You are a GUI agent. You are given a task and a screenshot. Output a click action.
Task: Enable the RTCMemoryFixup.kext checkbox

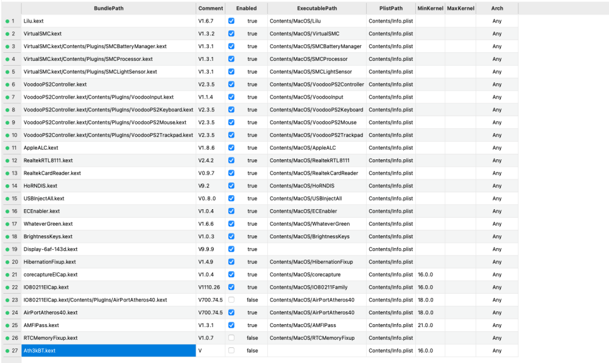point(231,338)
